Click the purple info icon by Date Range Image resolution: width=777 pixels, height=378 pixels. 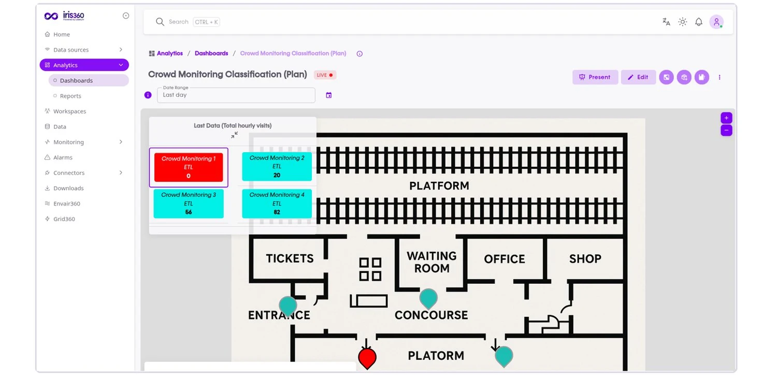point(148,95)
